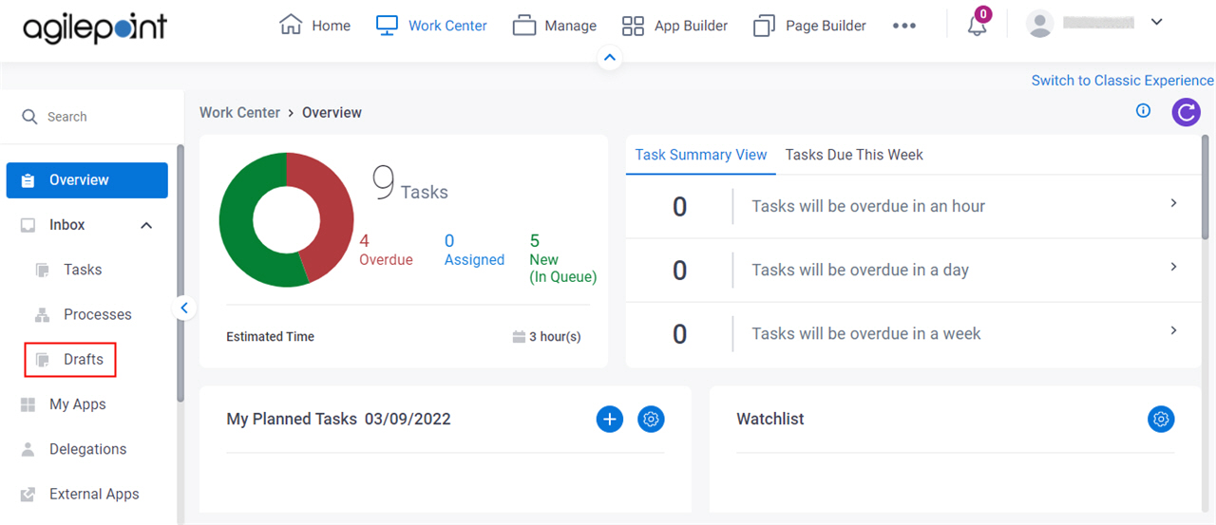Viewport: 1216px width, 525px height.
Task: Click the Estimated Time calendar icon
Action: click(519, 337)
